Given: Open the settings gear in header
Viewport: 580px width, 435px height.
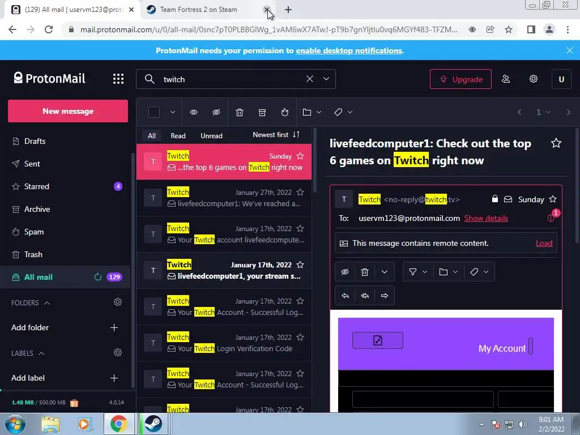Looking at the screenshot, I should tap(534, 79).
